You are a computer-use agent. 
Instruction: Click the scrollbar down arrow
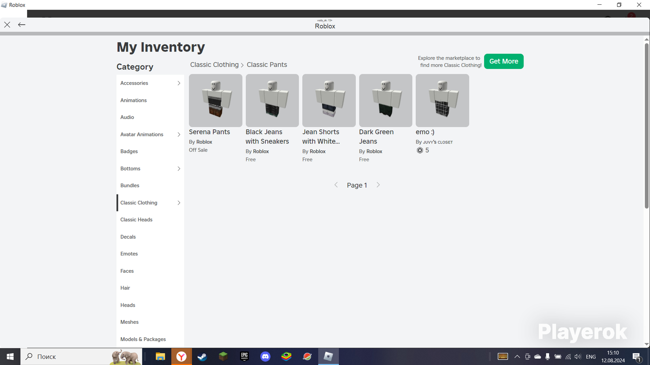[x=647, y=345]
